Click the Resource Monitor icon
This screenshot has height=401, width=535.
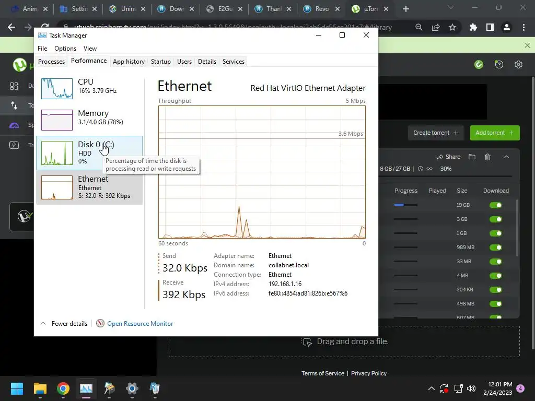tap(100, 323)
